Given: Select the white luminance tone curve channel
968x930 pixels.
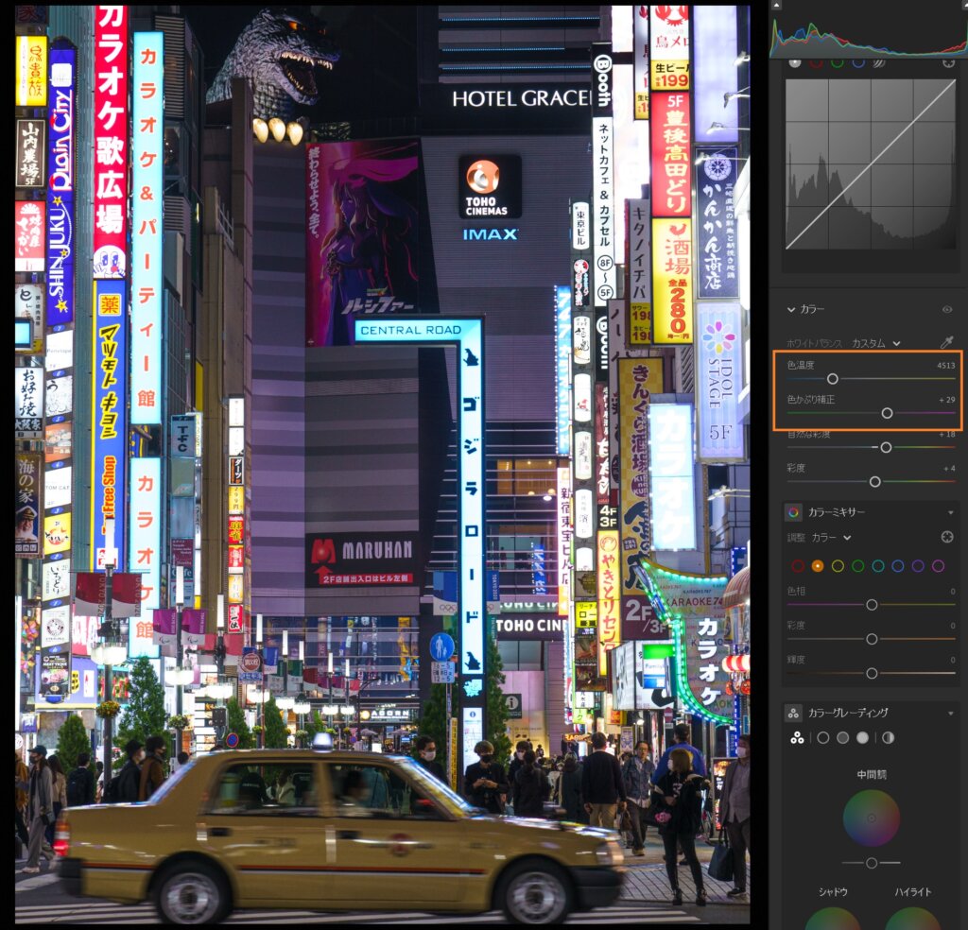Looking at the screenshot, I should [795, 63].
